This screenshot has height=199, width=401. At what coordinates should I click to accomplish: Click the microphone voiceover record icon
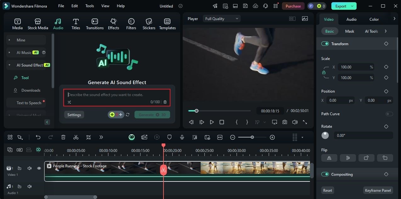[x=182, y=137]
